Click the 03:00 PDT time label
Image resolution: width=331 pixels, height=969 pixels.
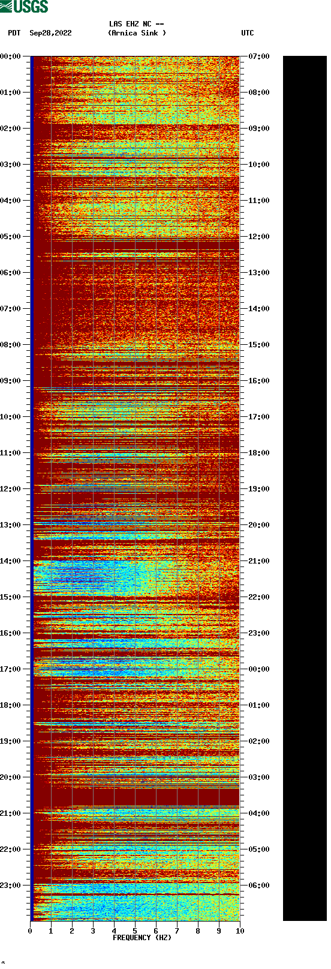(10, 165)
